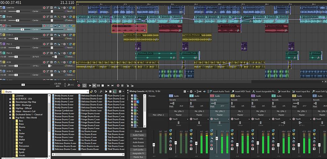The image size is (327, 159).
Task: Click the phase invert icon on Lead Voc track
Action: 55,8
